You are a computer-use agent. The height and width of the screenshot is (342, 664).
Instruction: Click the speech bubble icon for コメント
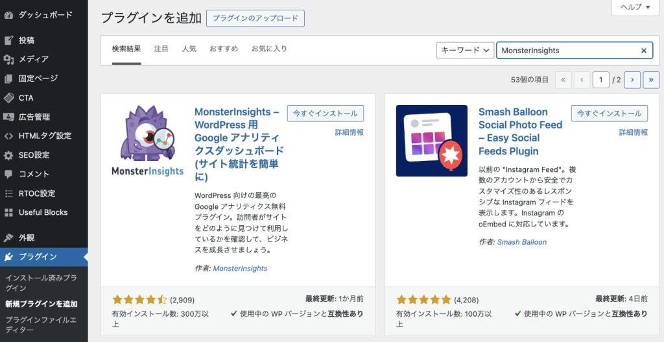[8, 174]
